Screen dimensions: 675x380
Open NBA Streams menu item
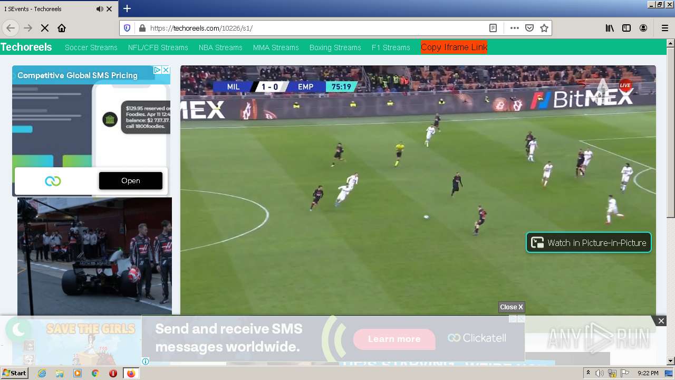220,47
